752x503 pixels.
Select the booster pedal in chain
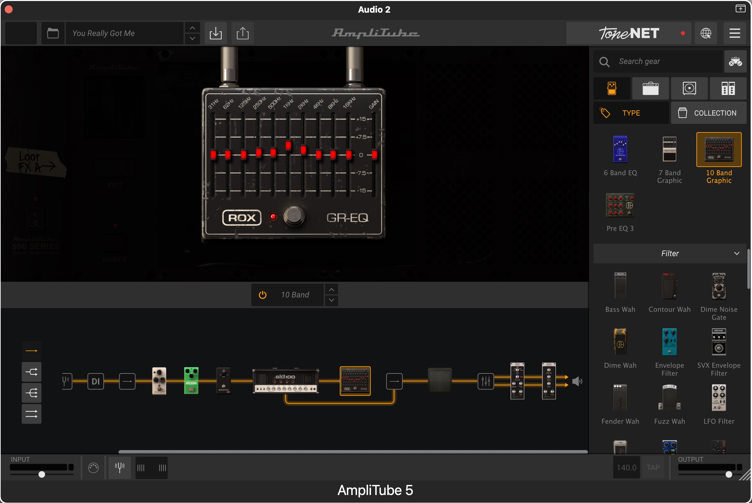pyautogui.click(x=224, y=381)
